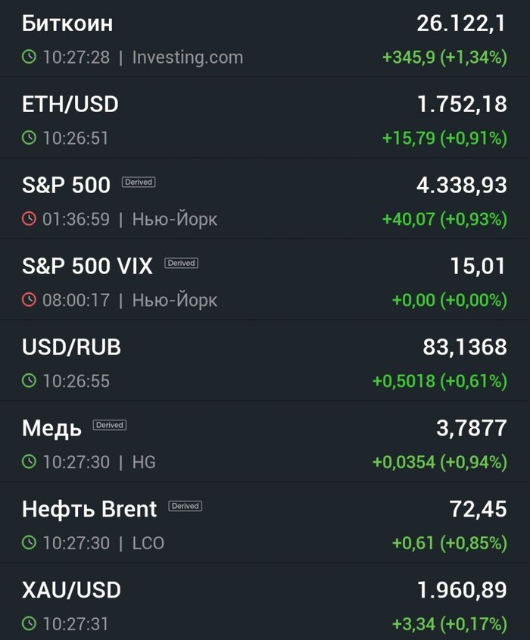Click the Derived badge on the Медь row
Image resolution: width=530 pixels, height=640 pixels.
pos(109,425)
